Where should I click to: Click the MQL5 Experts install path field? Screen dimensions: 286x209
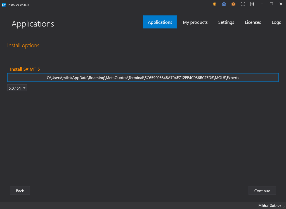tap(143, 77)
